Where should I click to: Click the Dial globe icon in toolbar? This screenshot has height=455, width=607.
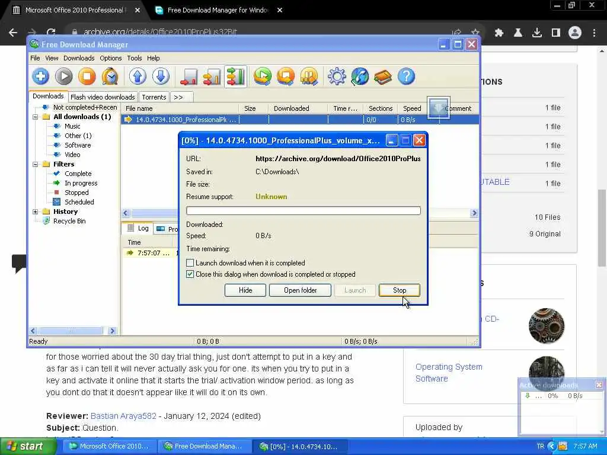[x=360, y=76]
